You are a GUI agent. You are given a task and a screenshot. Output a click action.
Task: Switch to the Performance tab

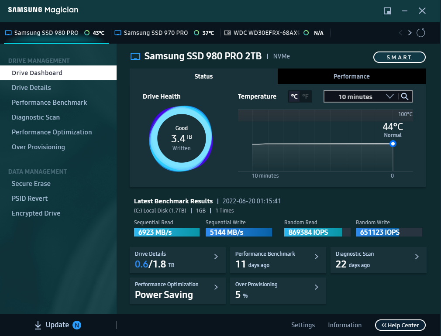(x=351, y=76)
